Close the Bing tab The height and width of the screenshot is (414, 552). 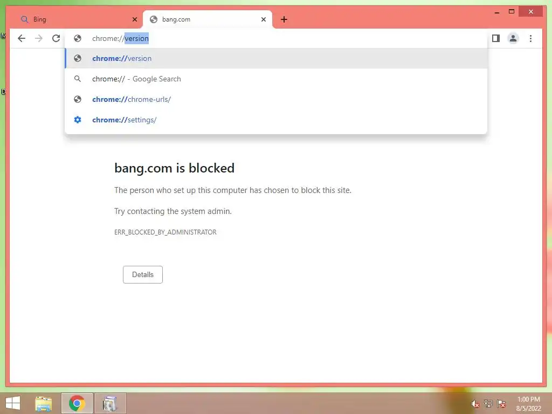(134, 19)
